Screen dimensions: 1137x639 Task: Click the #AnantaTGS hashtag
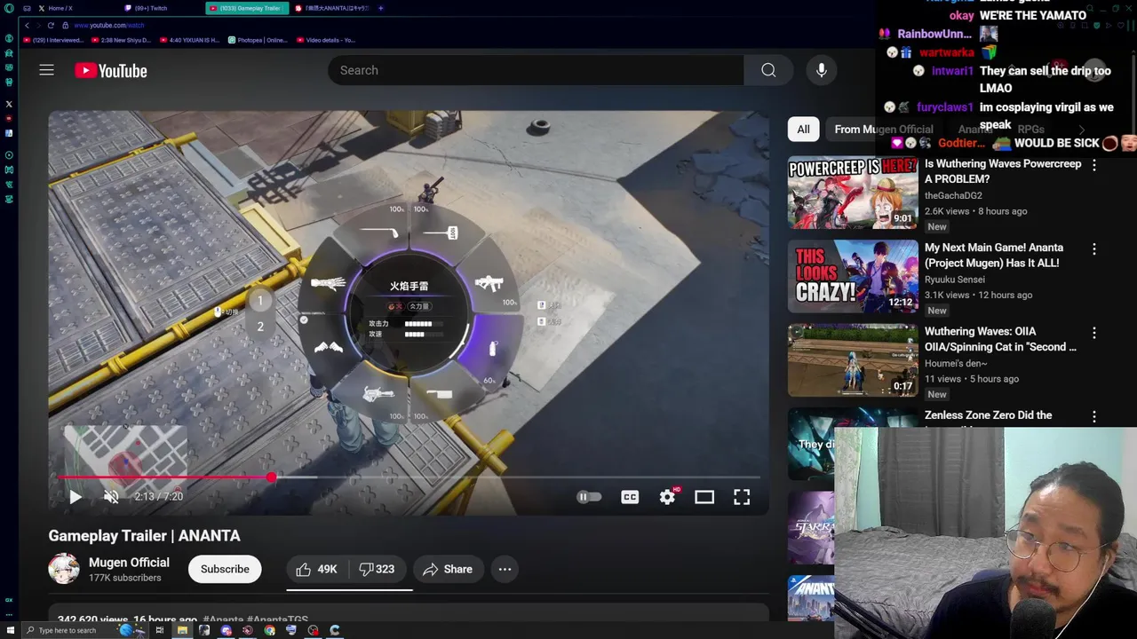277,619
